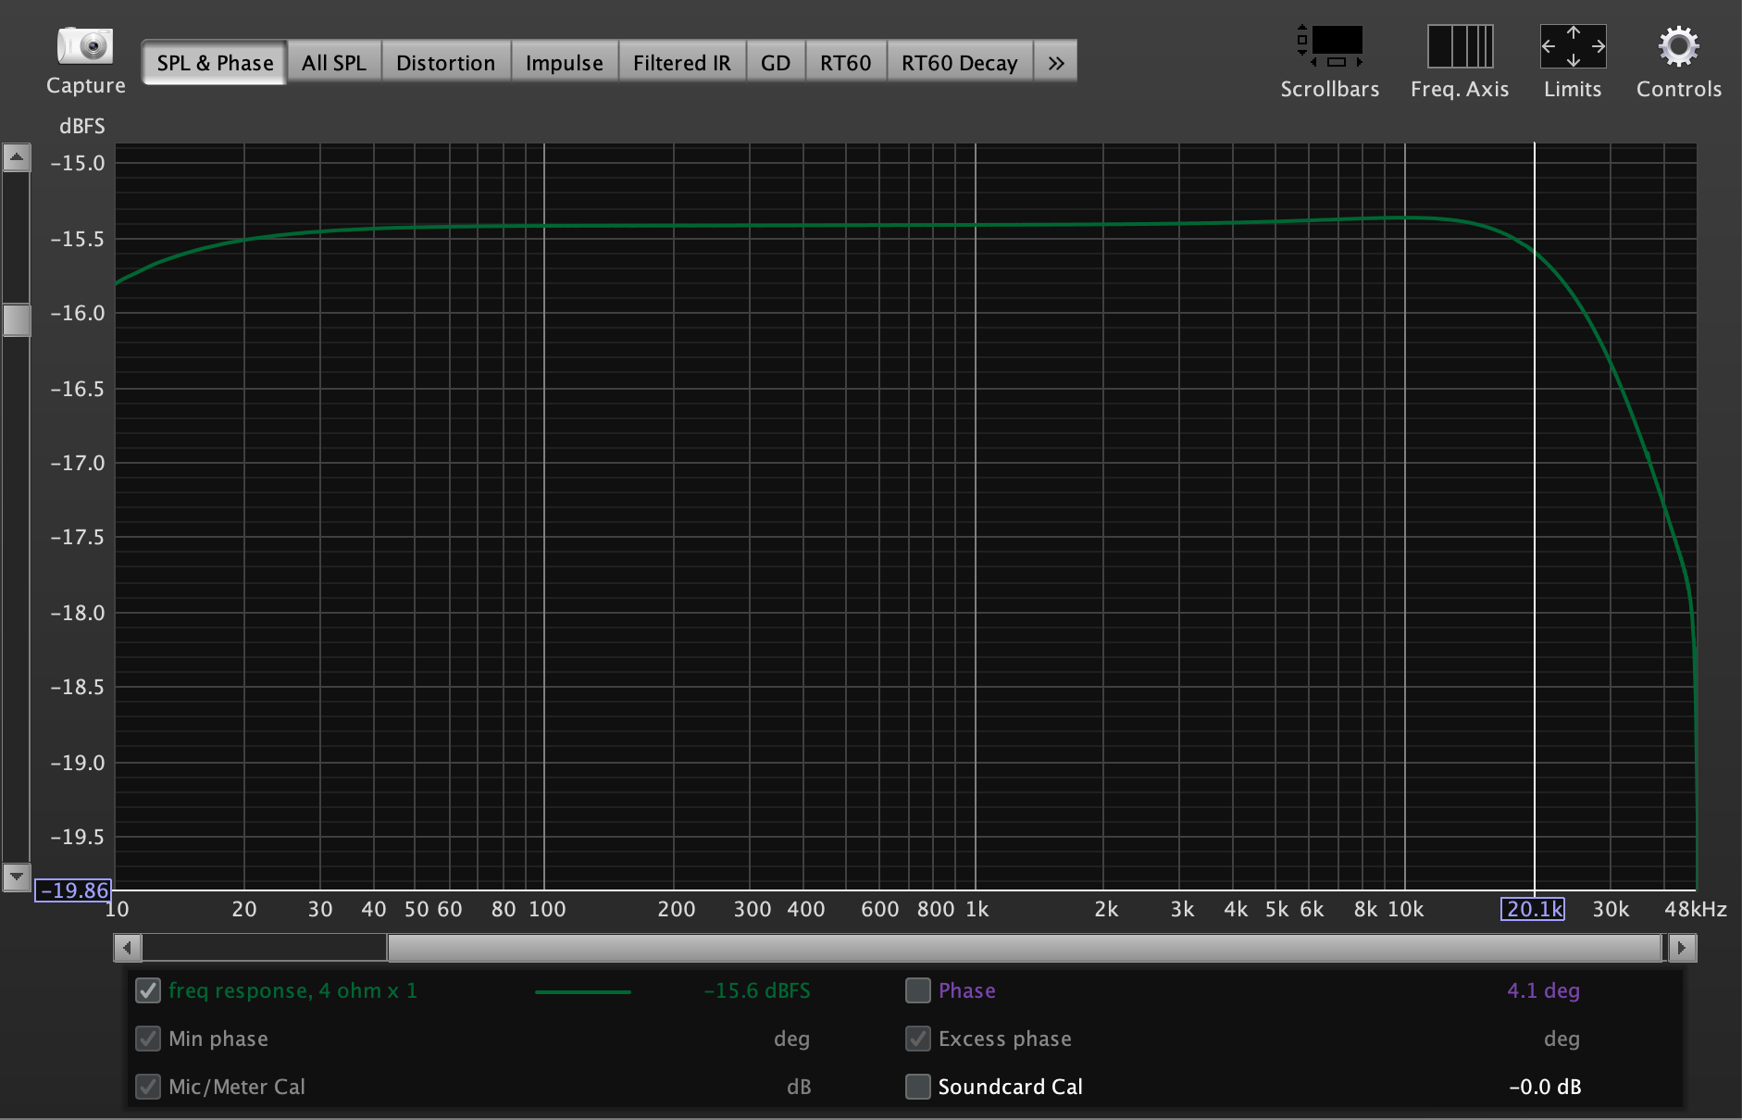
Task: Click the green trace line sample
Action: tap(583, 991)
